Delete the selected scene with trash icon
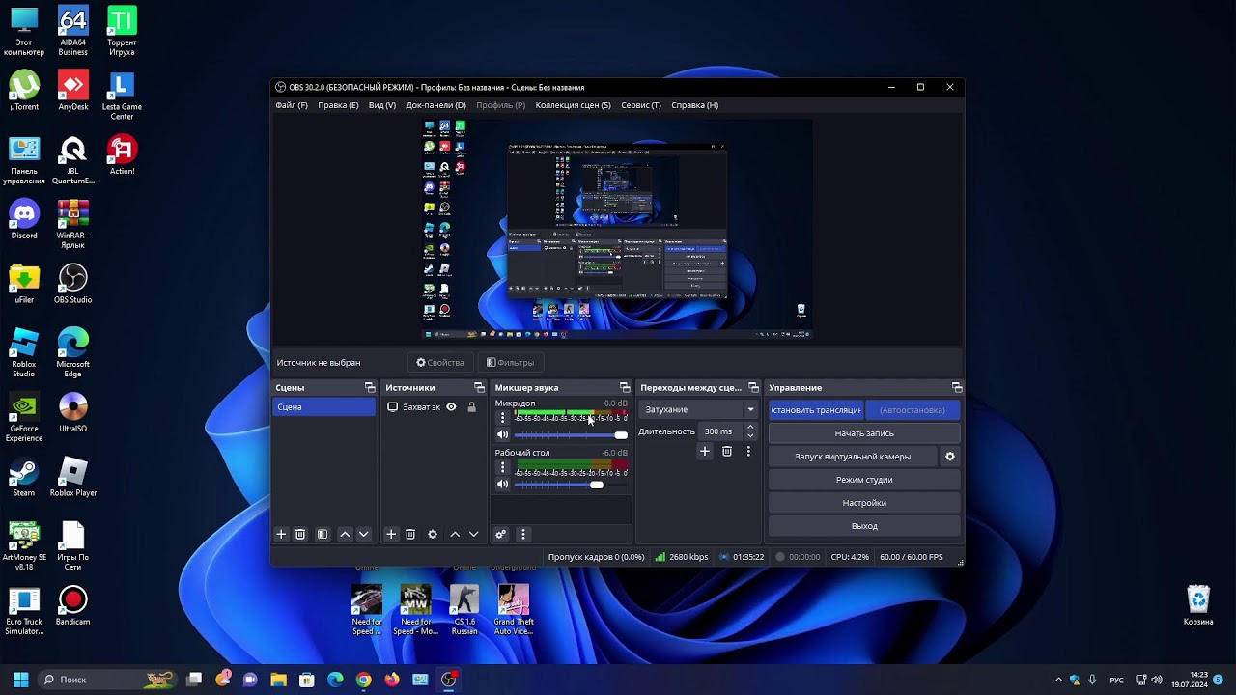Screen dimensions: 1236x695 (x=300, y=534)
